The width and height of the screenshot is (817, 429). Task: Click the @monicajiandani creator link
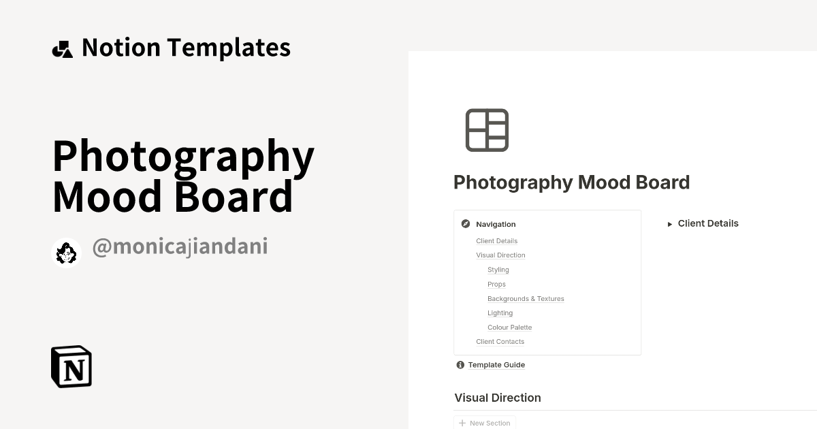[x=179, y=246]
